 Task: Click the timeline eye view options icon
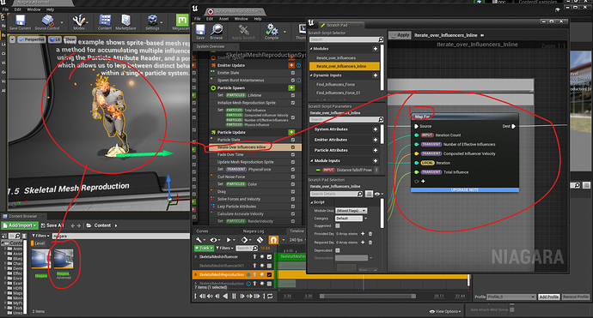pyautogui.click(x=214, y=240)
